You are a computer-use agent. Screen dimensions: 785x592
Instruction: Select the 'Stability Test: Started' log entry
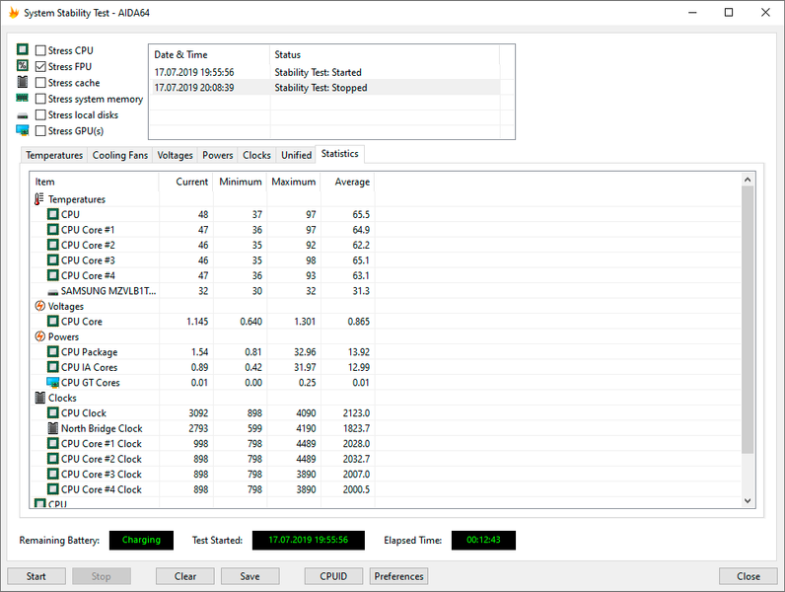[324, 72]
